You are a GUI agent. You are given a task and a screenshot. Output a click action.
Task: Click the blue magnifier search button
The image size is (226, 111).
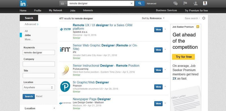140,3
